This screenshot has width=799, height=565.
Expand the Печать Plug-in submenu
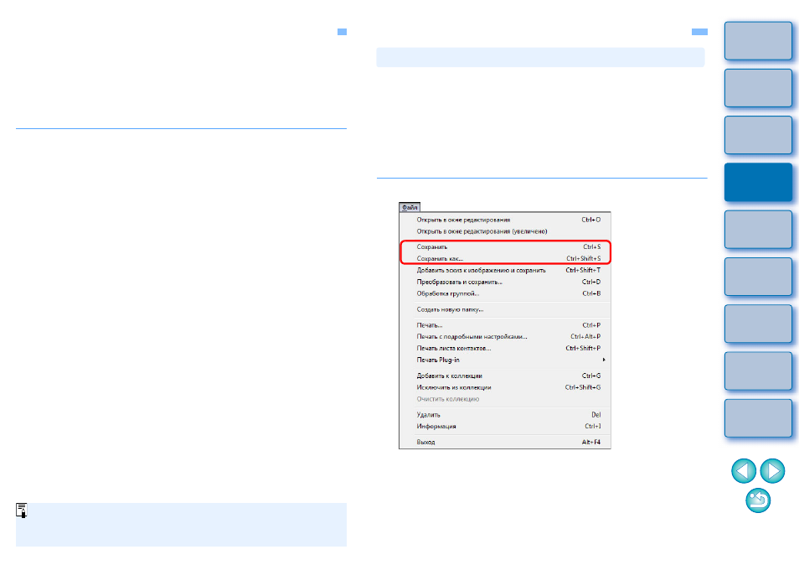(x=504, y=360)
